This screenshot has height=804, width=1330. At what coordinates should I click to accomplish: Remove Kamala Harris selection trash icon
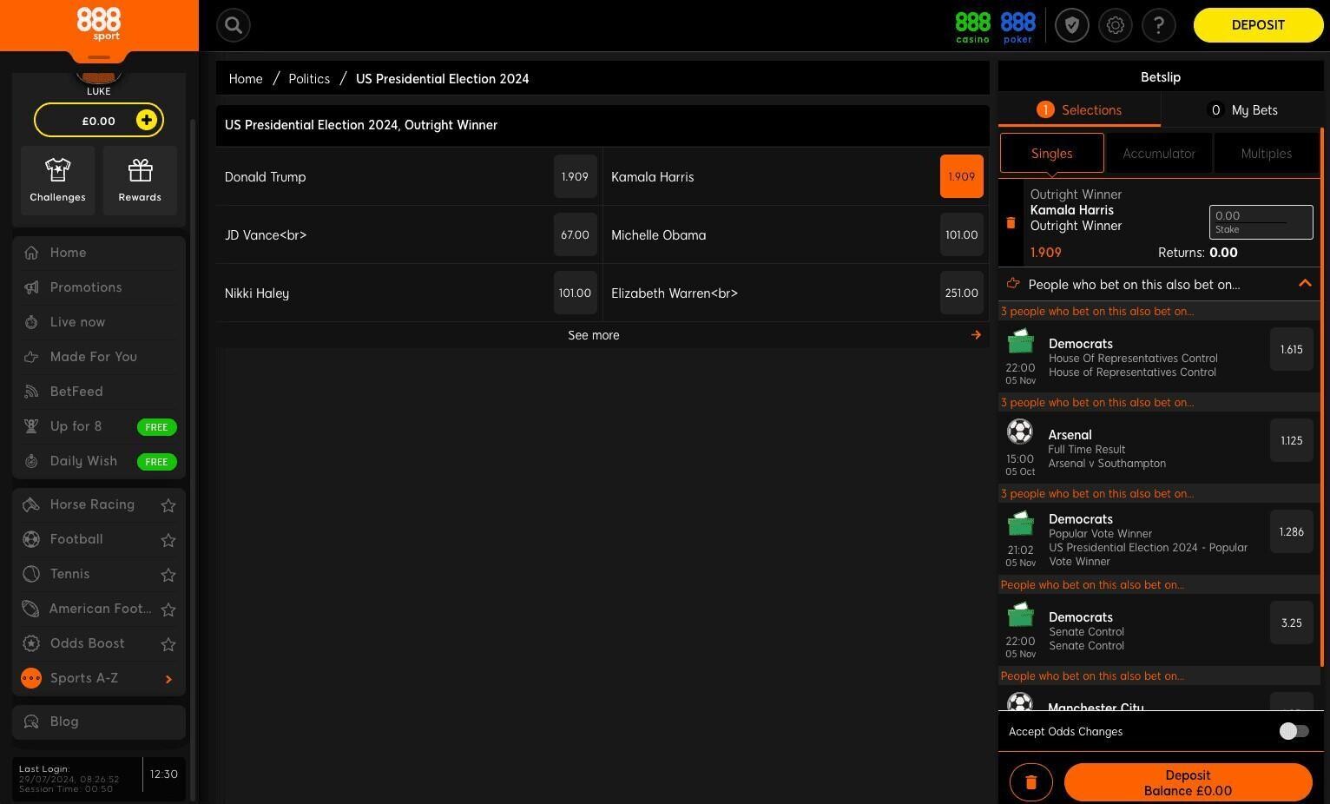1011,223
